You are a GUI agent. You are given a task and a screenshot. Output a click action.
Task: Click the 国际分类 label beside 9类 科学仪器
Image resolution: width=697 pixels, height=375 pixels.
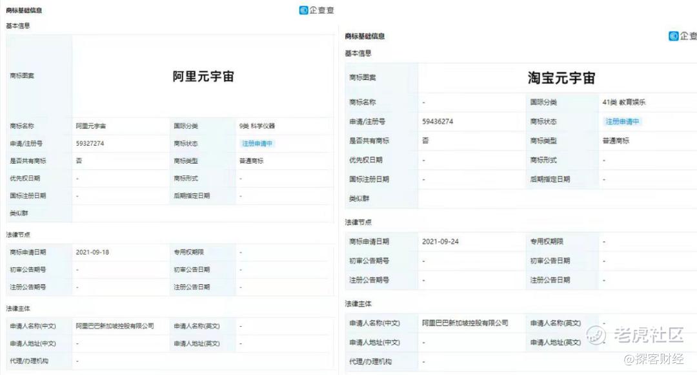(x=186, y=126)
